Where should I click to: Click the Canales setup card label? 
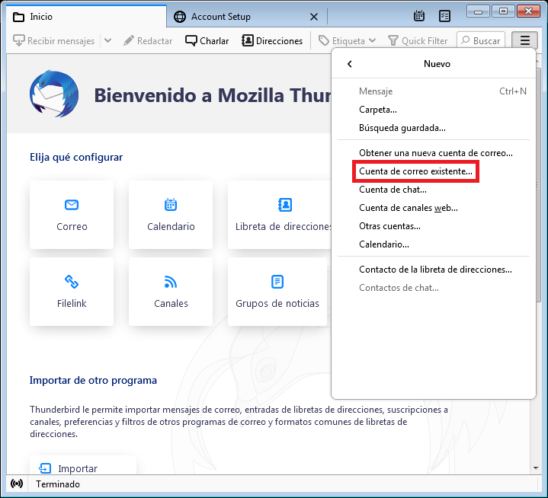(x=171, y=303)
